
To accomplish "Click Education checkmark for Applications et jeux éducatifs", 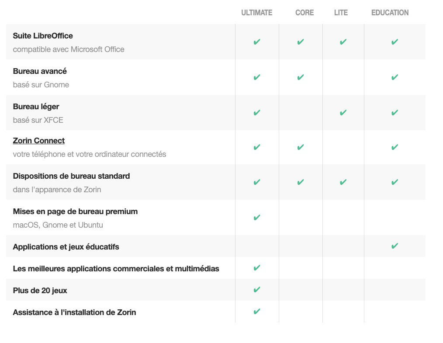I will click(x=395, y=246).
